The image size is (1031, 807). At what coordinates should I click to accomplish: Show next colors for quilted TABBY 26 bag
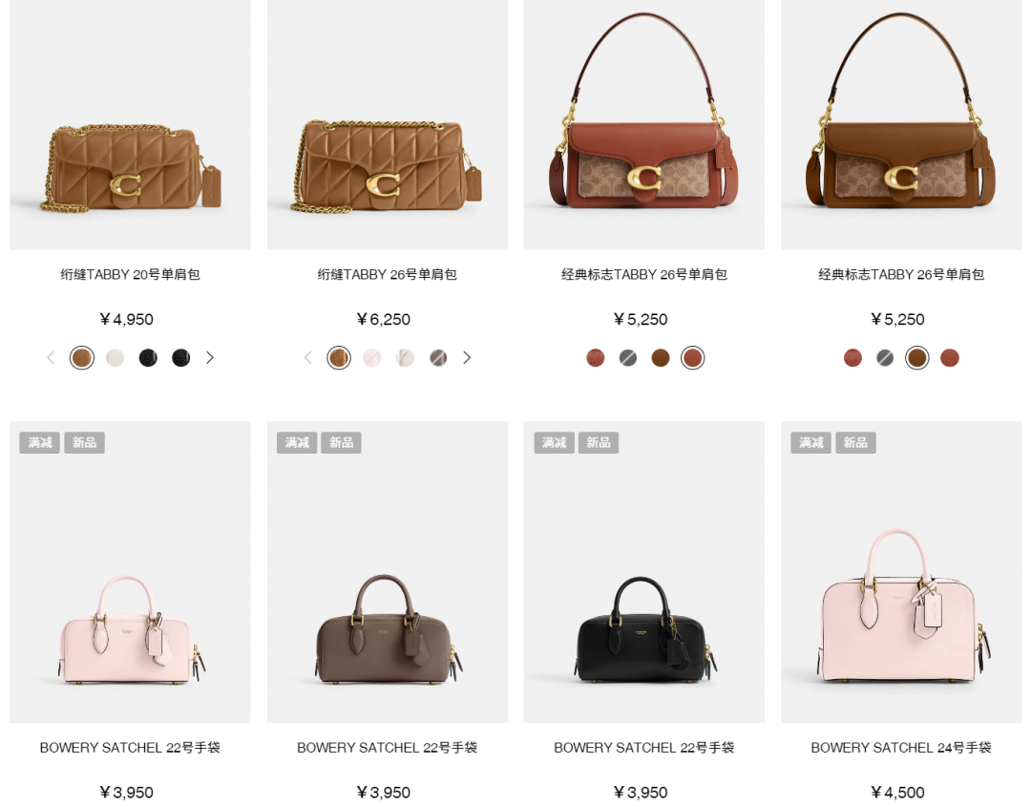click(467, 358)
